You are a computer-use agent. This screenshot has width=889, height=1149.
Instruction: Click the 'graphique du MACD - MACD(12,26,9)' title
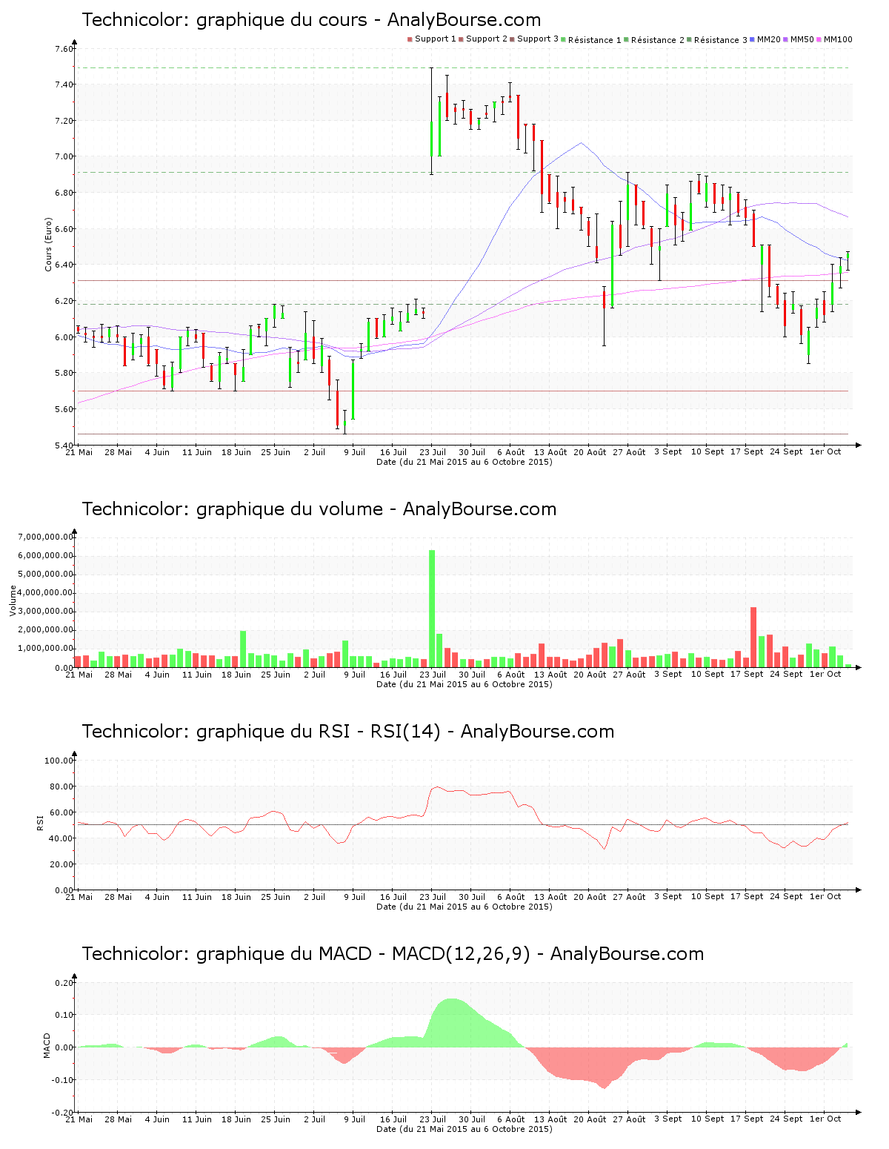(393, 954)
